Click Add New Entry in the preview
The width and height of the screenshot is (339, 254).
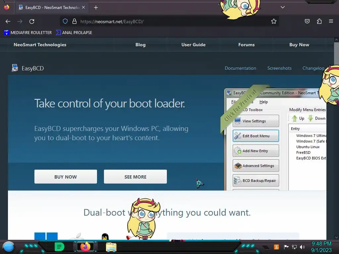tap(256, 151)
